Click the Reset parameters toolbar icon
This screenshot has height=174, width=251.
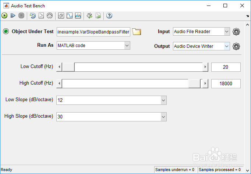(x=33, y=15)
